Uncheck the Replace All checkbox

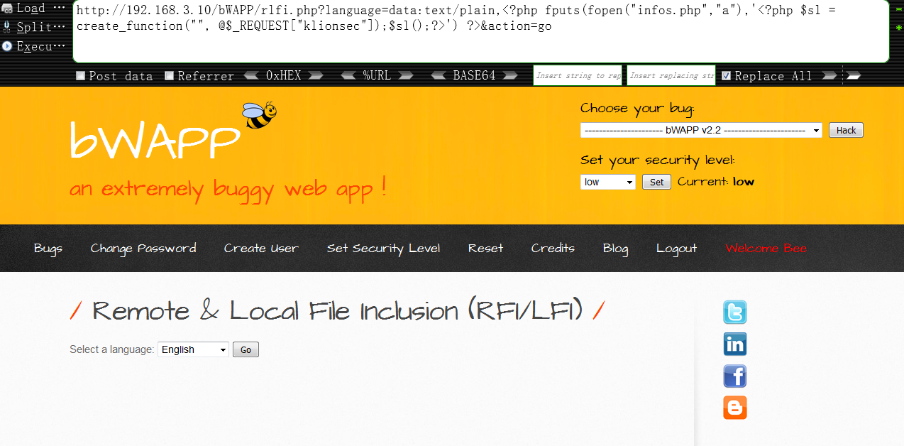coord(726,75)
